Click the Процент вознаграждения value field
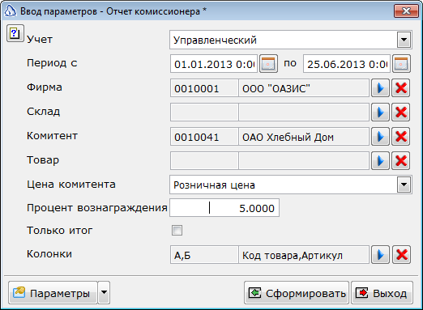 point(224,208)
